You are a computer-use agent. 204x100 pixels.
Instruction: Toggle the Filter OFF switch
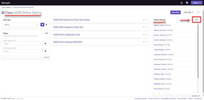click(x=46, y=33)
